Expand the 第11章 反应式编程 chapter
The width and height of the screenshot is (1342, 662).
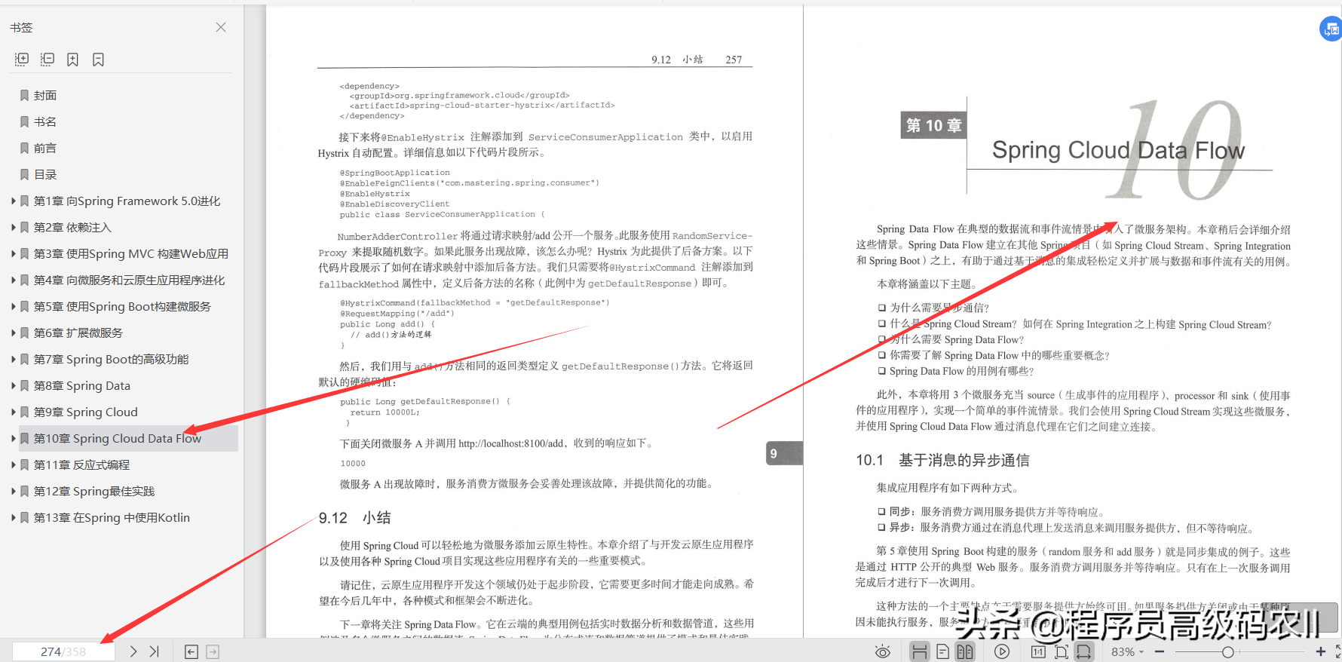[13, 464]
